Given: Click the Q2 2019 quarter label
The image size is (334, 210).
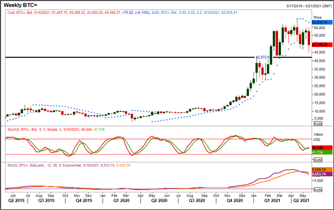Looking at the screenshot, I should click(16, 200).
